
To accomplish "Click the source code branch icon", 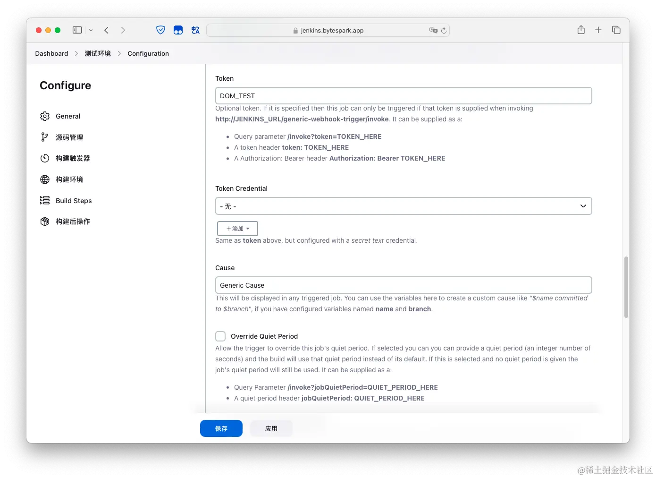I will pos(45,137).
